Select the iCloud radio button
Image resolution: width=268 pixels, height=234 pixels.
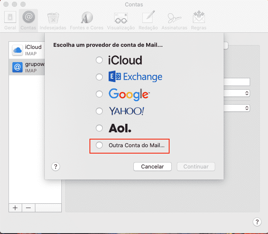click(x=99, y=60)
